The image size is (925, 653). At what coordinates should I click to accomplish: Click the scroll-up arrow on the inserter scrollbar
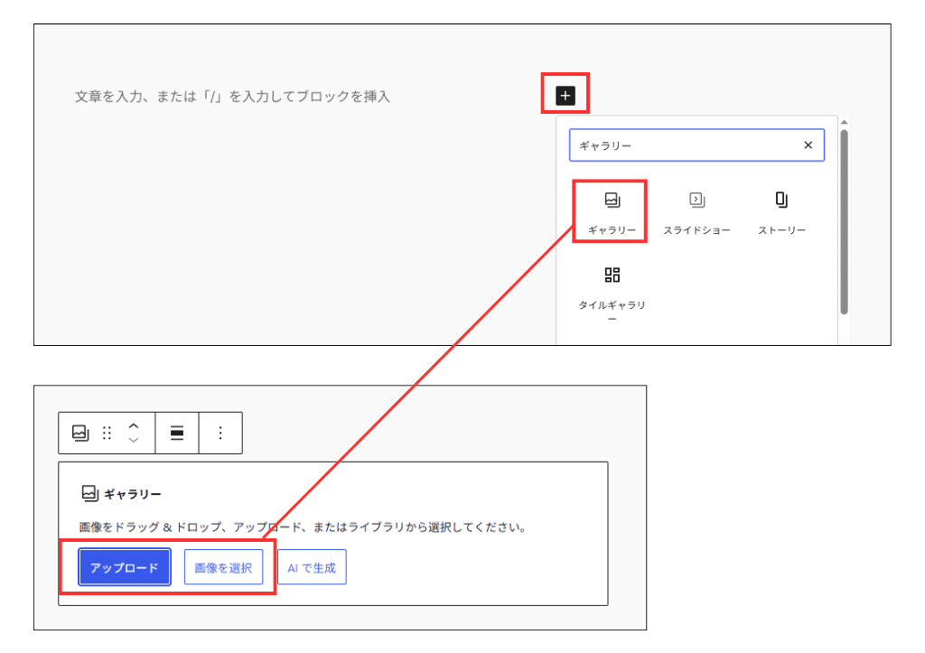tap(844, 124)
